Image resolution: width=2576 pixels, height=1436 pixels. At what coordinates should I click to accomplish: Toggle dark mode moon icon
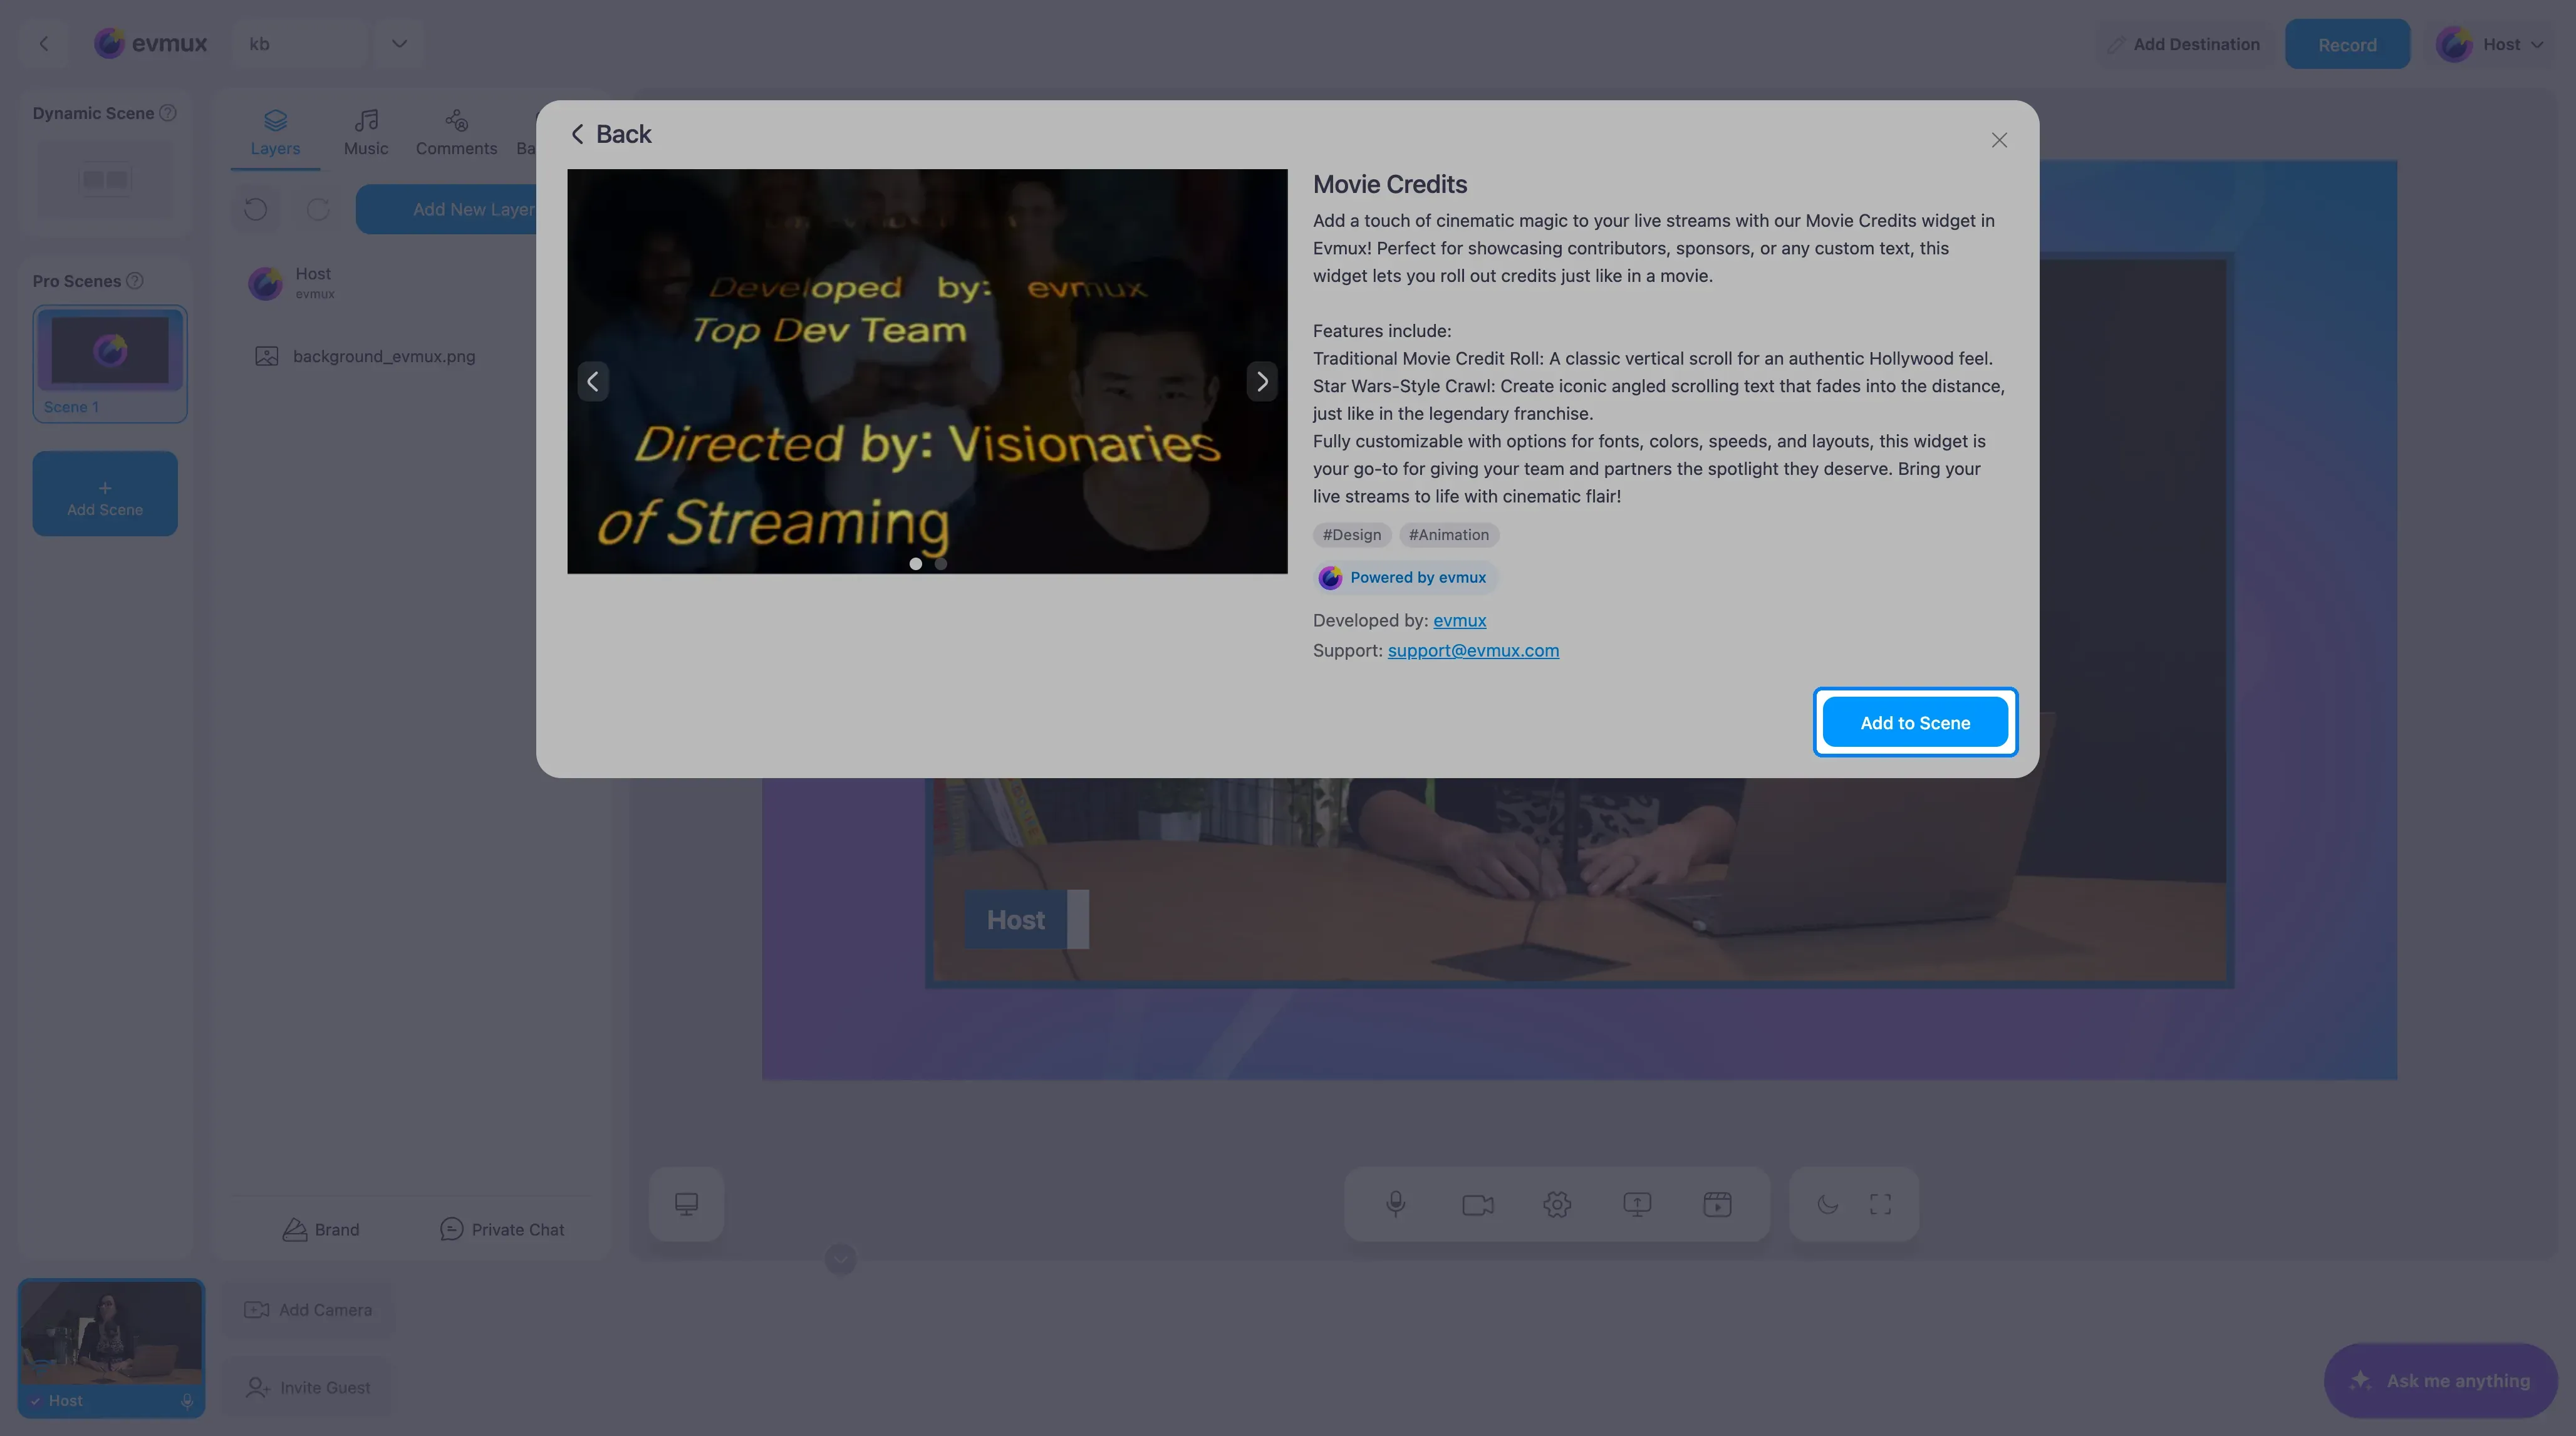click(1828, 1204)
